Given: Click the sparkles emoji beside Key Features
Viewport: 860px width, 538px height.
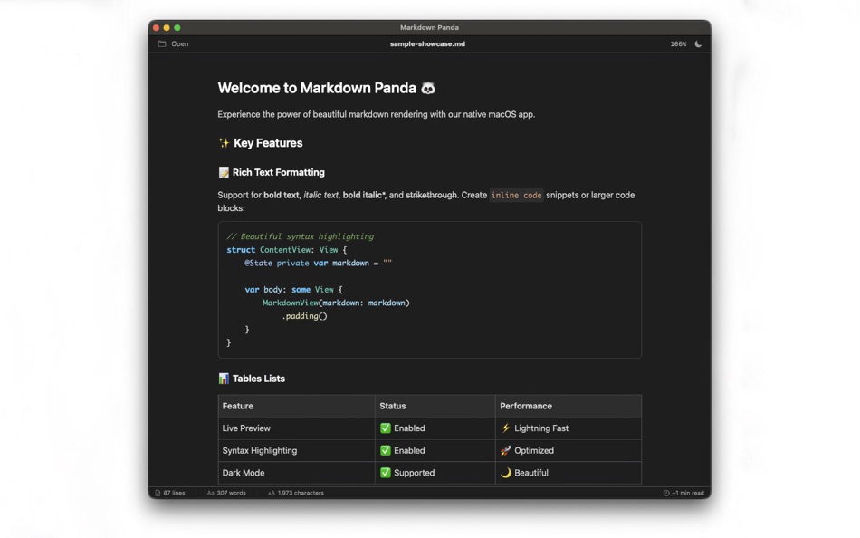Looking at the screenshot, I should point(224,143).
